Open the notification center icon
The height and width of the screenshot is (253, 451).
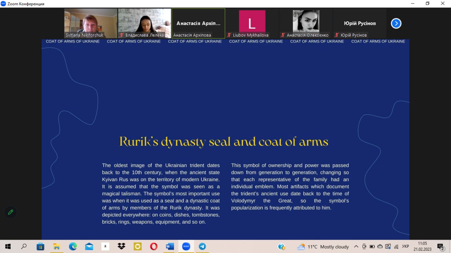pyautogui.click(x=440, y=247)
